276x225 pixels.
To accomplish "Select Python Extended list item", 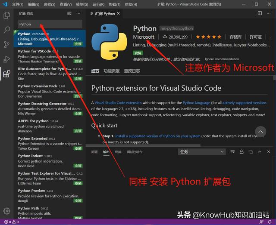I will pyautogui.click(x=50, y=143).
